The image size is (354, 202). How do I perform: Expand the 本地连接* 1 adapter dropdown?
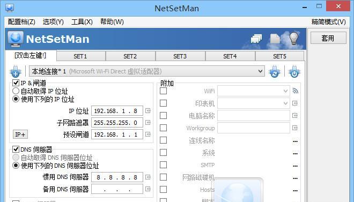260,71
